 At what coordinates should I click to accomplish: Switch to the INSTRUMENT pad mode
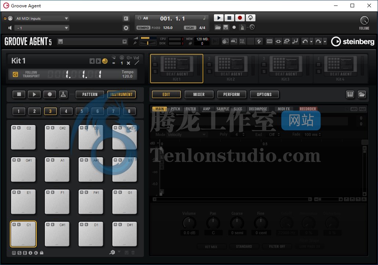[x=121, y=94]
